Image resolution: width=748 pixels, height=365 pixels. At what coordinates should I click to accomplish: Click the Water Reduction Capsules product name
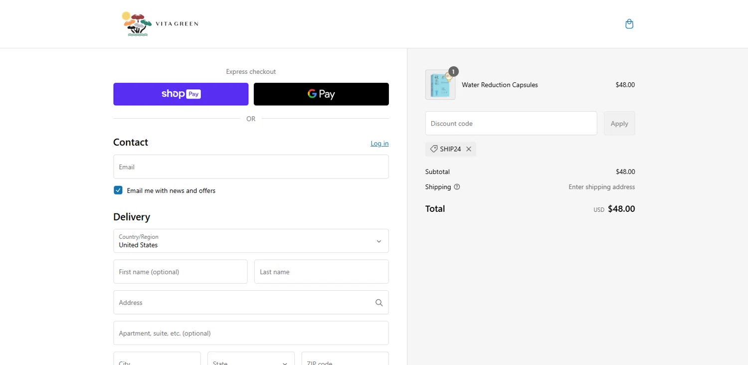[x=500, y=85]
